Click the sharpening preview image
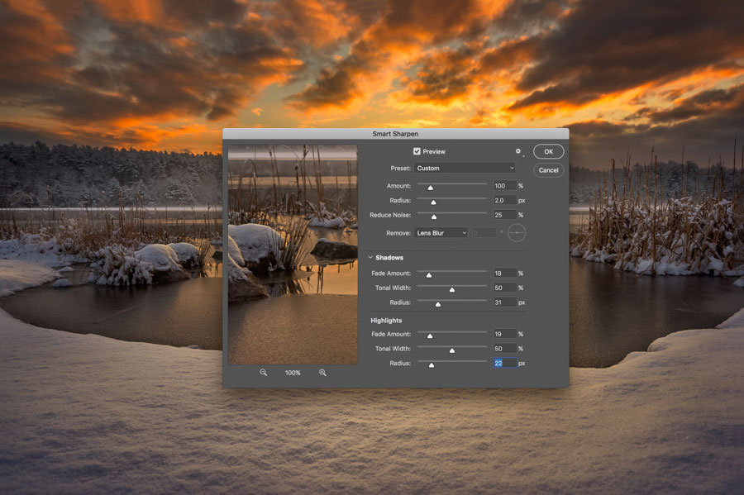This screenshot has width=744, height=495. click(x=293, y=255)
